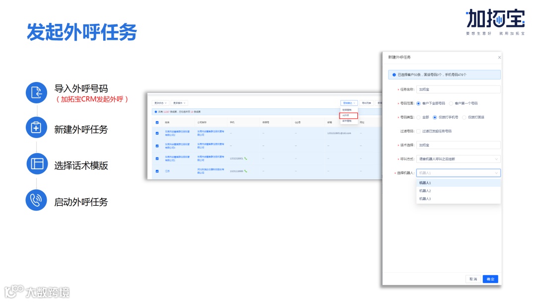
Task: Expand the 选择机器人 combo box
Action: (459, 173)
